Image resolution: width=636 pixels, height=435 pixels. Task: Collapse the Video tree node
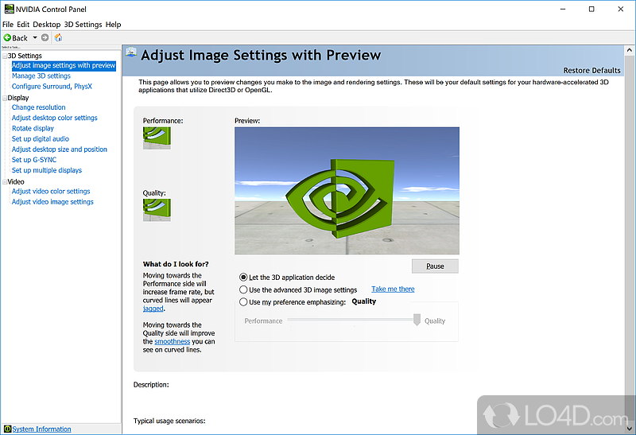[x=5, y=182]
